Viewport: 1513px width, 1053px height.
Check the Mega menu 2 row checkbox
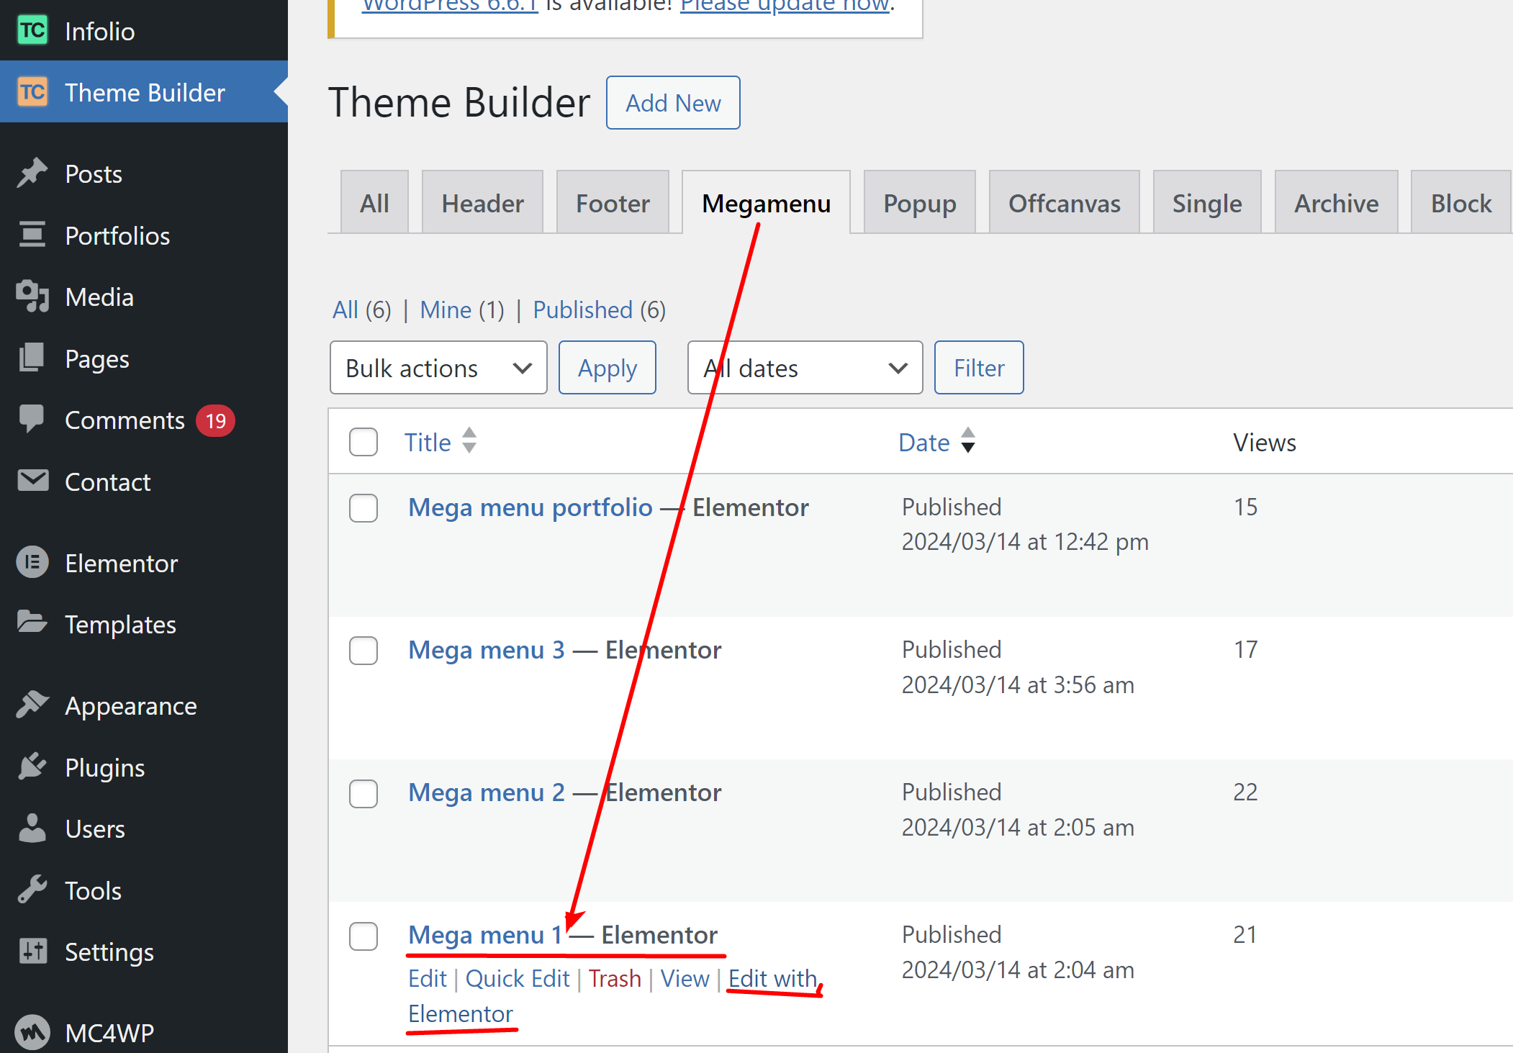363,794
